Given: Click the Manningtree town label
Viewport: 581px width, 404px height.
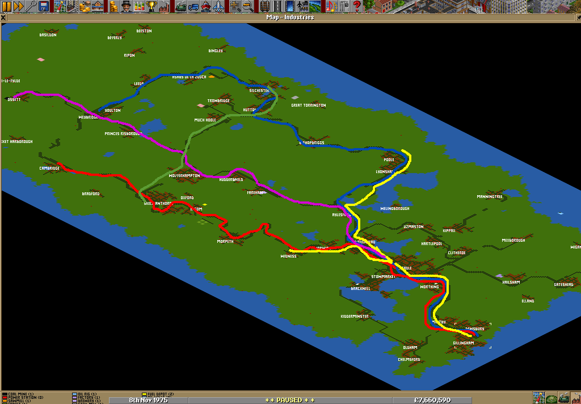Looking at the screenshot, I should [490, 197].
